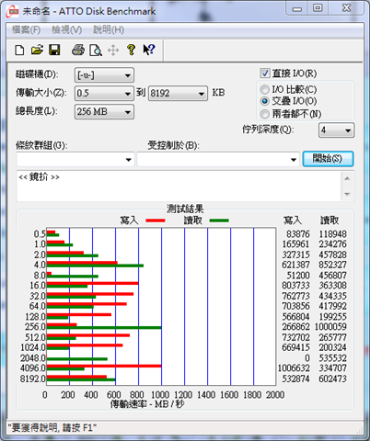Click the 51200 write value
370x441 pixels.
point(298,276)
